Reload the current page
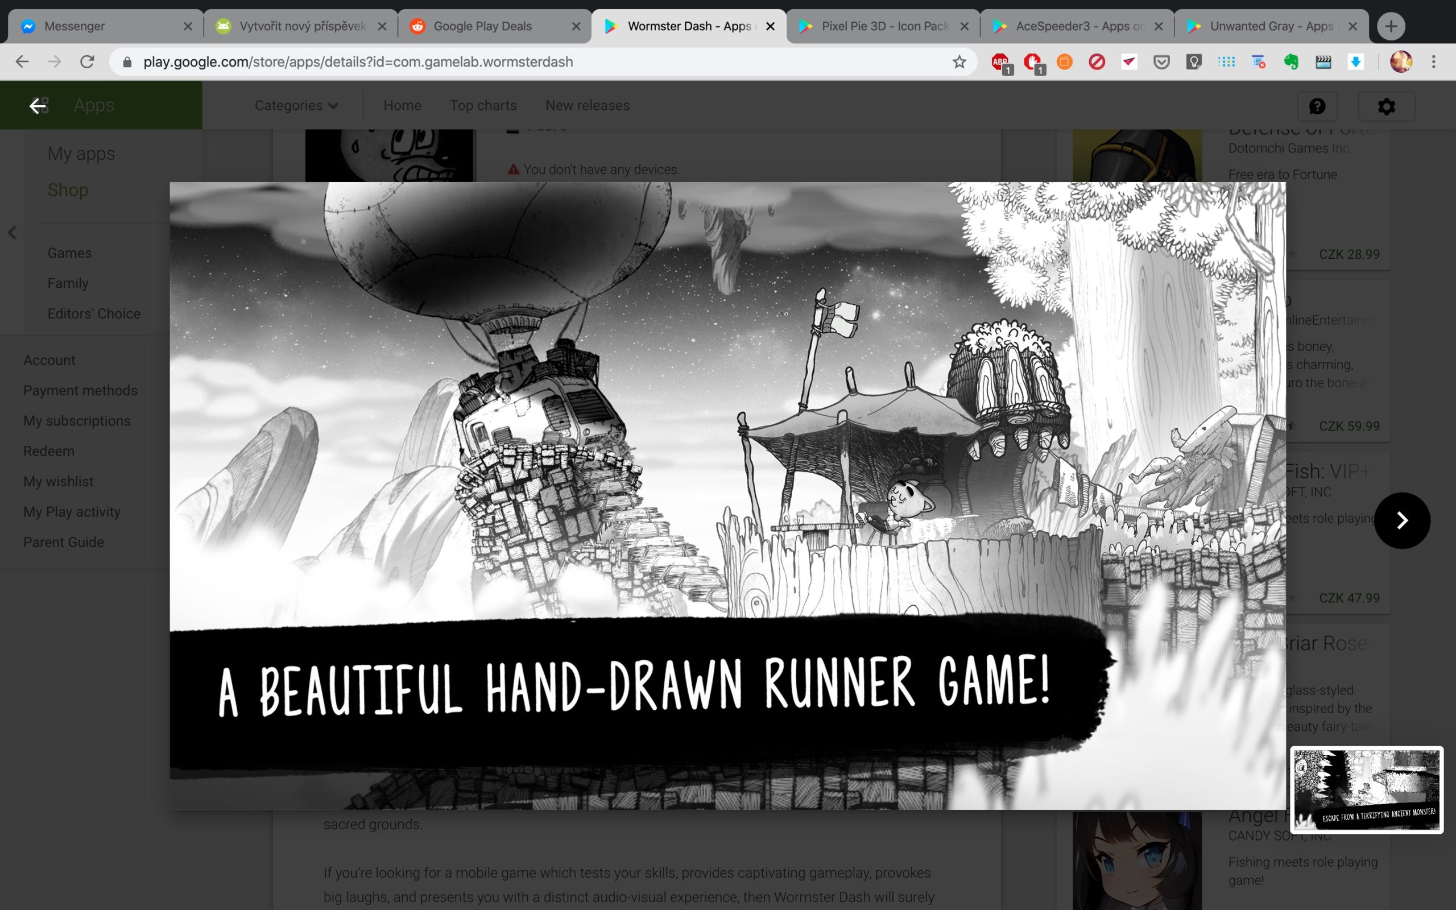The height and width of the screenshot is (910, 1456). [x=87, y=62]
